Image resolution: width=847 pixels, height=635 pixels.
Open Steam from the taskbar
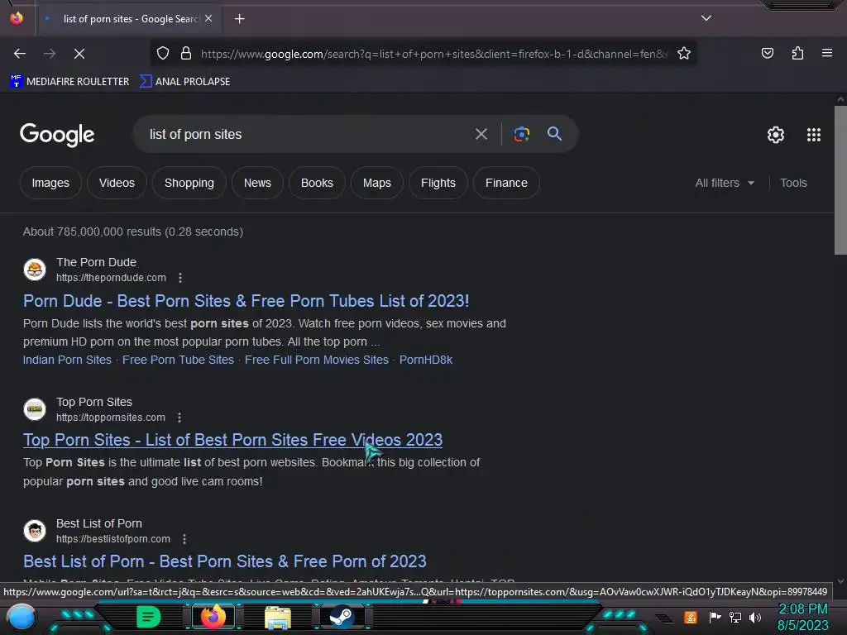pos(342,617)
